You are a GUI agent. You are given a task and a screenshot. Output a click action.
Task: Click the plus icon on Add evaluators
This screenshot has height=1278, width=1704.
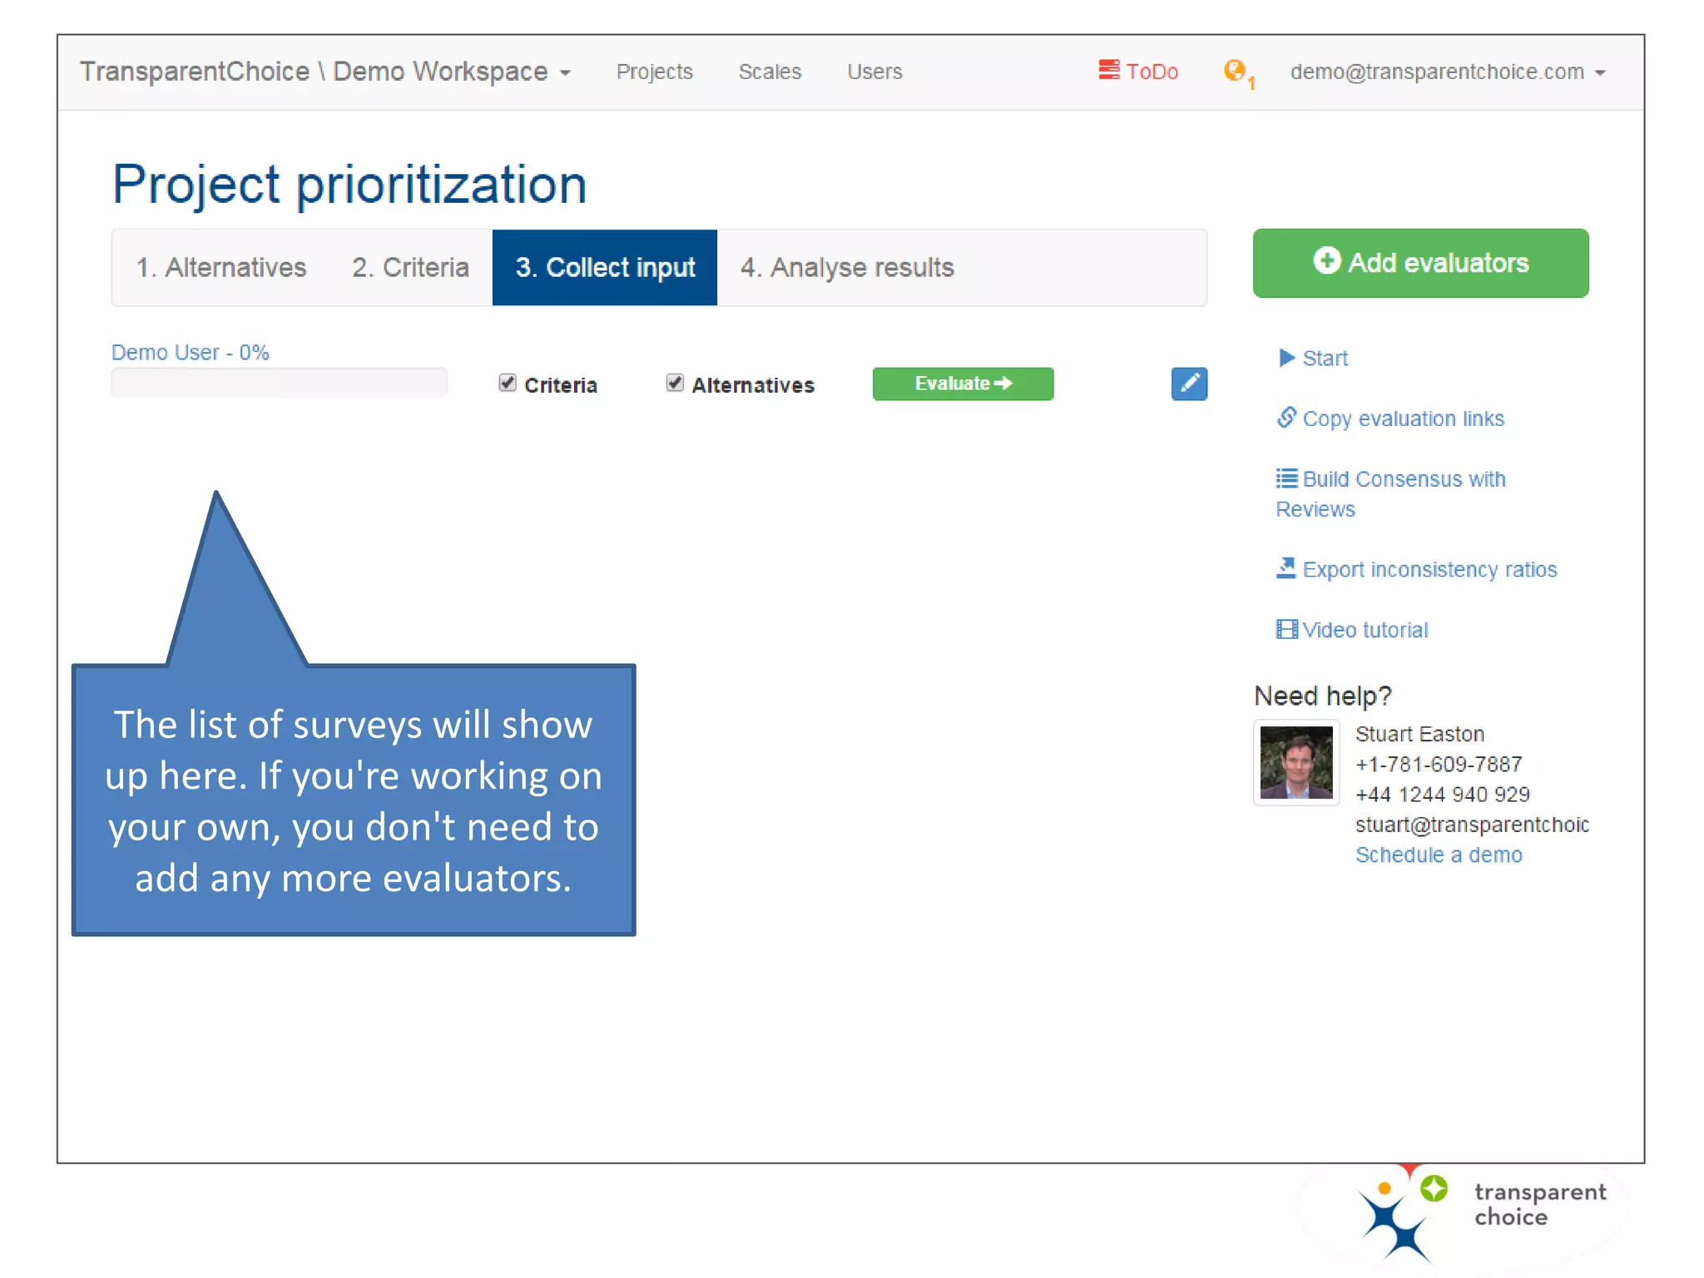[x=1327, y=261]
